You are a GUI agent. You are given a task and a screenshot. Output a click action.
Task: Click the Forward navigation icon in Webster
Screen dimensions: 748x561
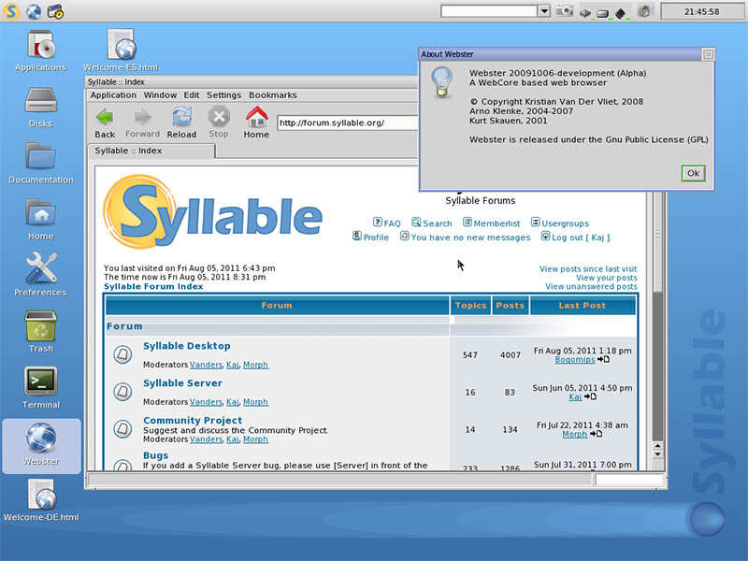pyautogui.click(x=142, y=119)
